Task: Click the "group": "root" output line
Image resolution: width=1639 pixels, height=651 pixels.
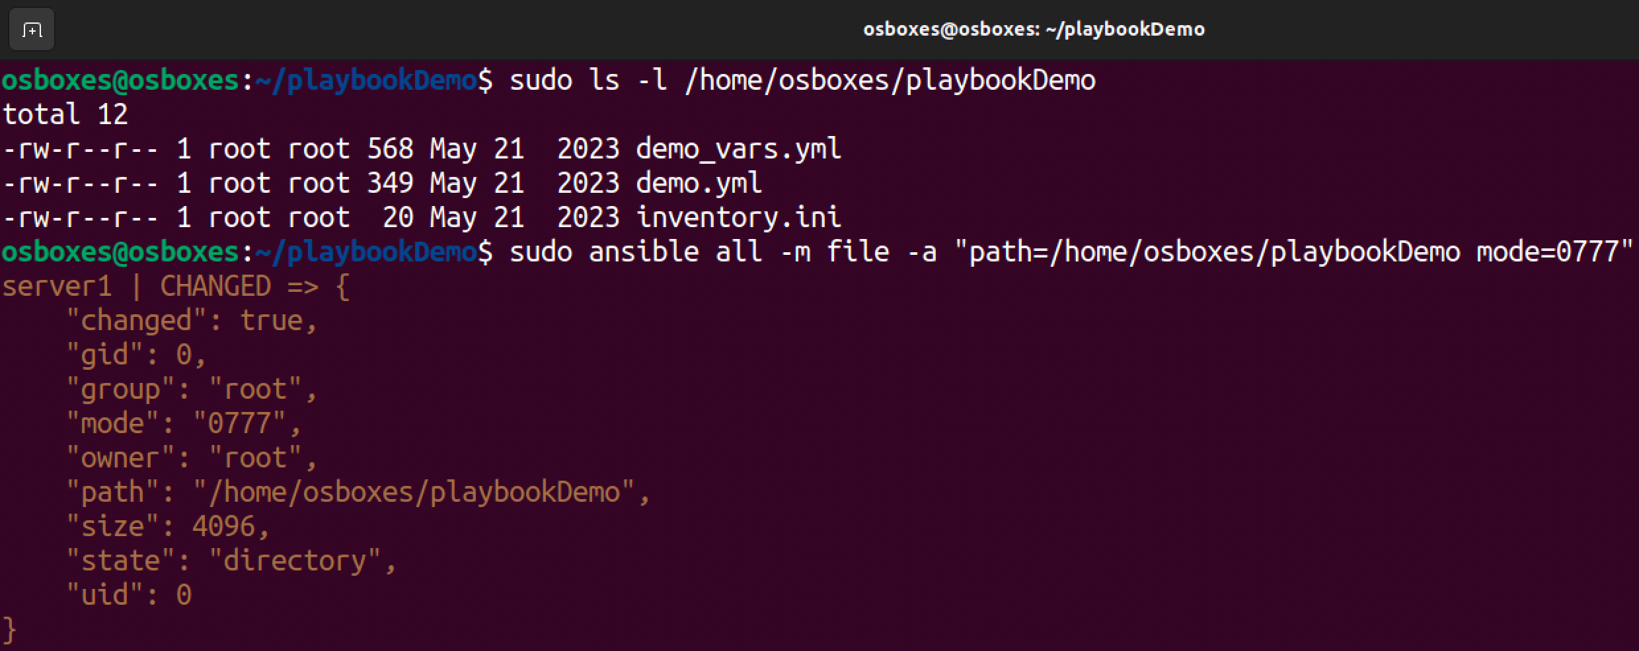Action: click(192, 390)
